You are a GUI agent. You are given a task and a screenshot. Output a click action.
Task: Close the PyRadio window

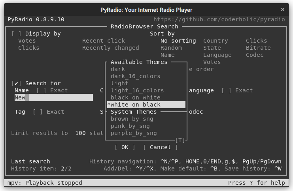click(x=283, y=9)
